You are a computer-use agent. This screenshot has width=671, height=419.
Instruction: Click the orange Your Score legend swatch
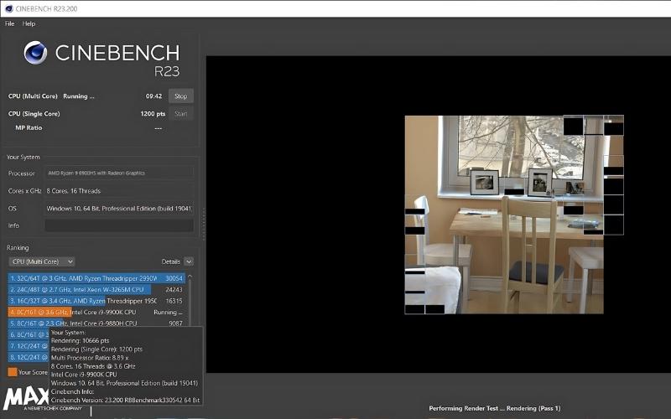click(x=13, y=372)
